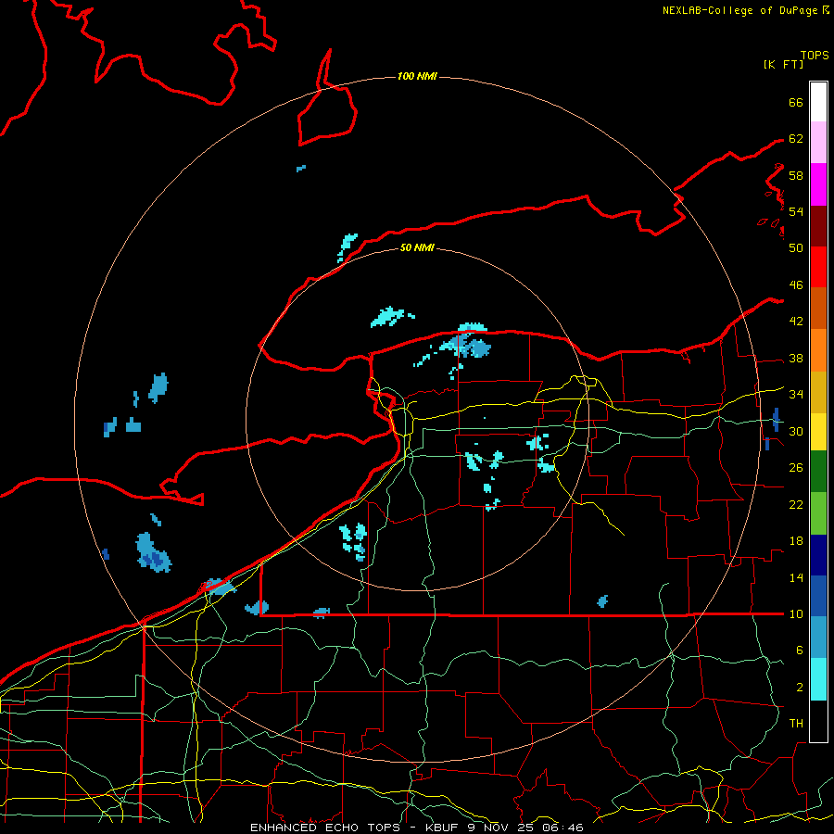Click the 66 value on the scale
Image resolution: width=834 pixels, height=834 pixels.
796,103
